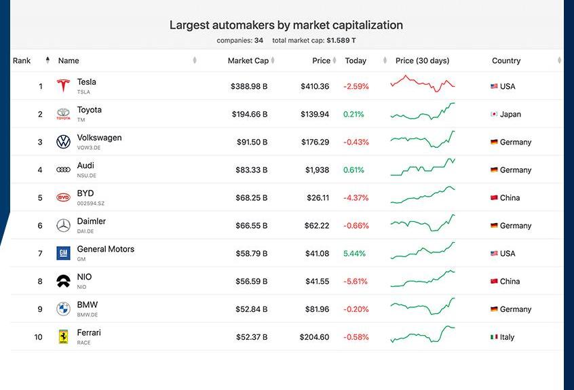Click Italy country label
Viewport: 574px width, 390px height.
tap(507, 337)
